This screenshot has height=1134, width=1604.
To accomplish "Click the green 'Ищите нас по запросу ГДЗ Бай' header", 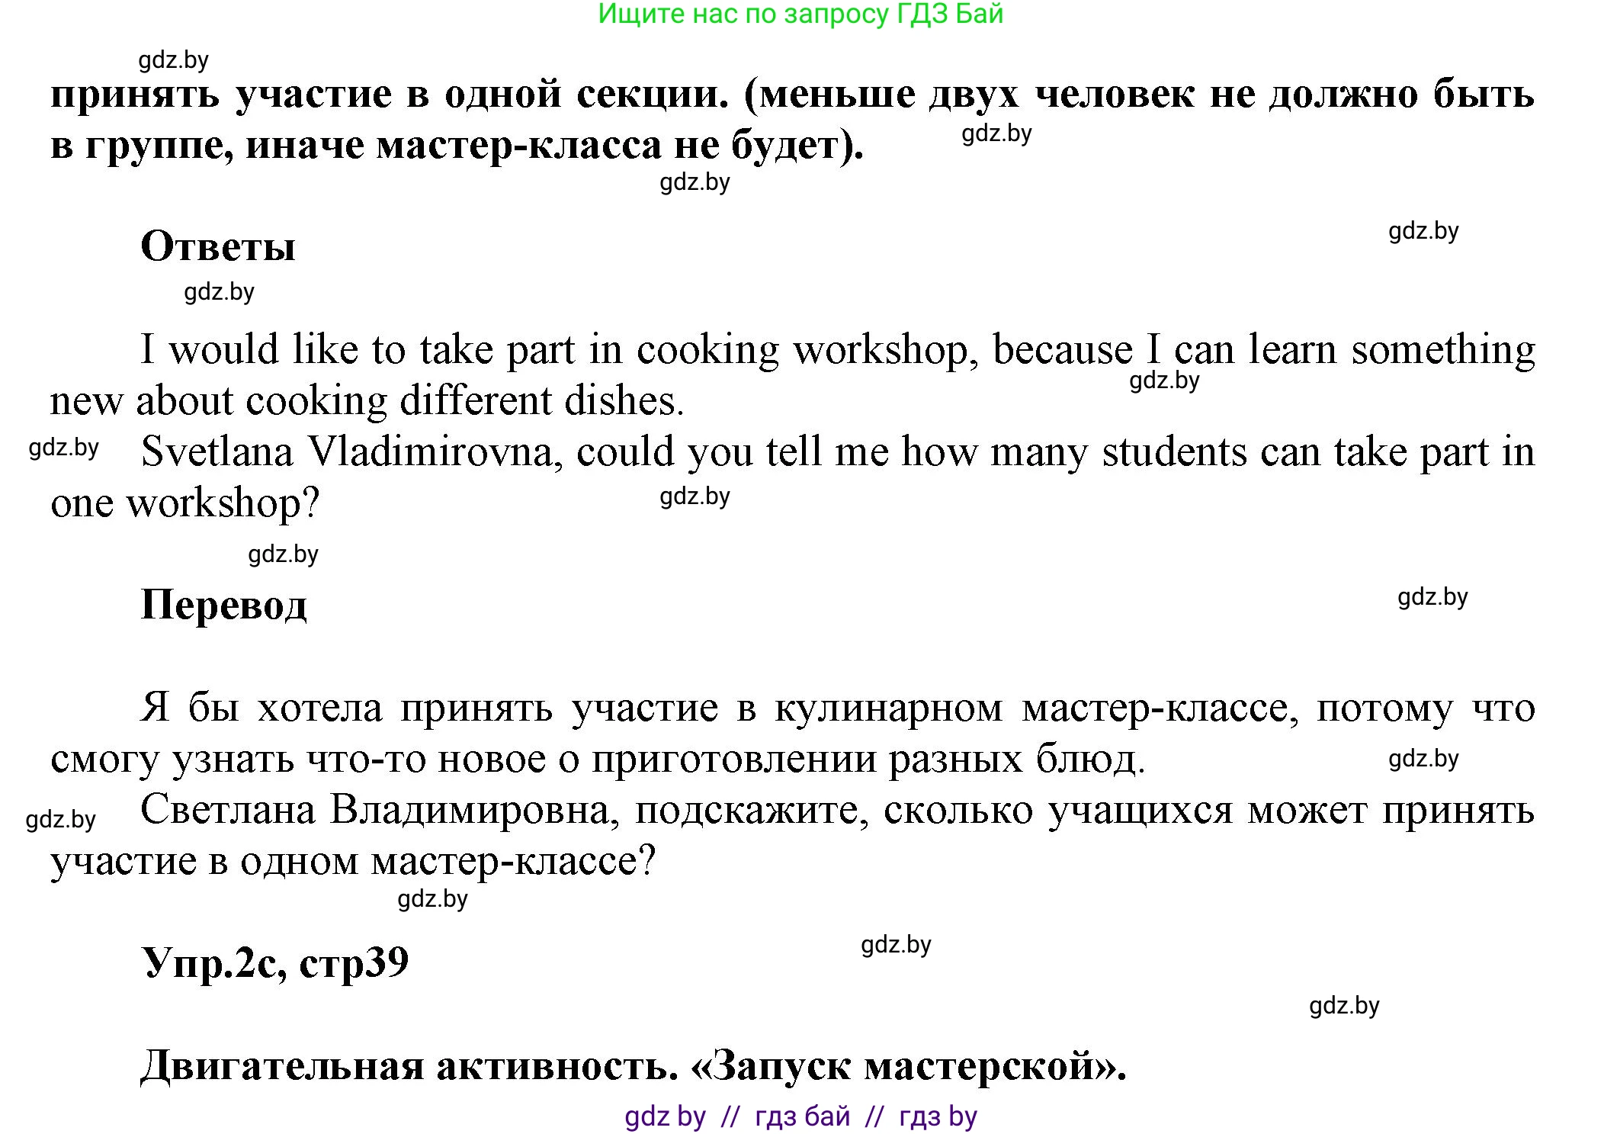I will pyautogui.click(x=801, y=17).
